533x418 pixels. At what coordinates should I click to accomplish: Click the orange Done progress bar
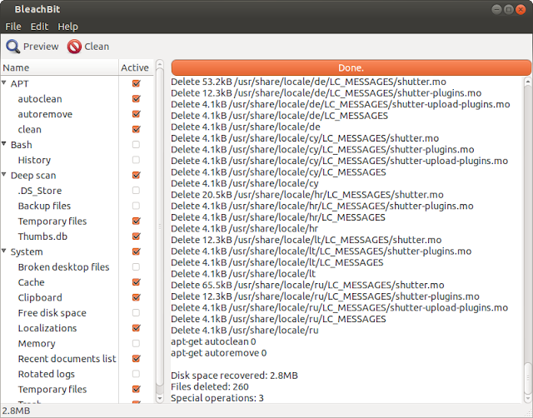[351, 67]
